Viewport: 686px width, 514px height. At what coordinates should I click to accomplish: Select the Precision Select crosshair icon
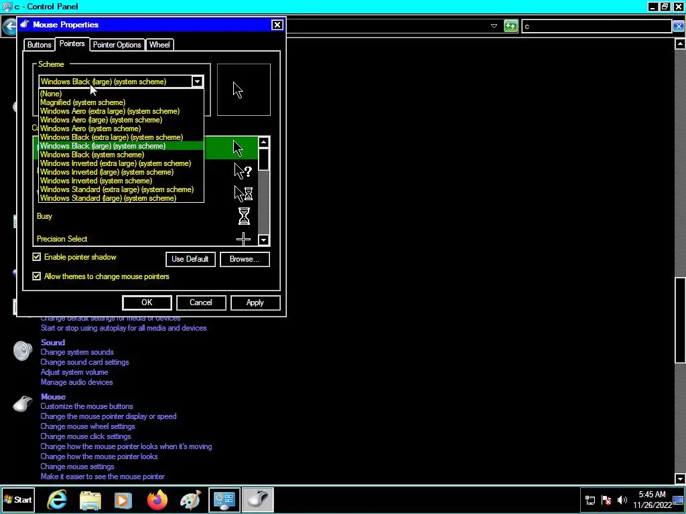tap(243, 239)
